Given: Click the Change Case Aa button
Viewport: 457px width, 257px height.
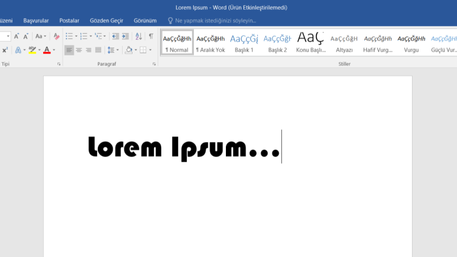Looking at the screenshot, I should point(39,36).
